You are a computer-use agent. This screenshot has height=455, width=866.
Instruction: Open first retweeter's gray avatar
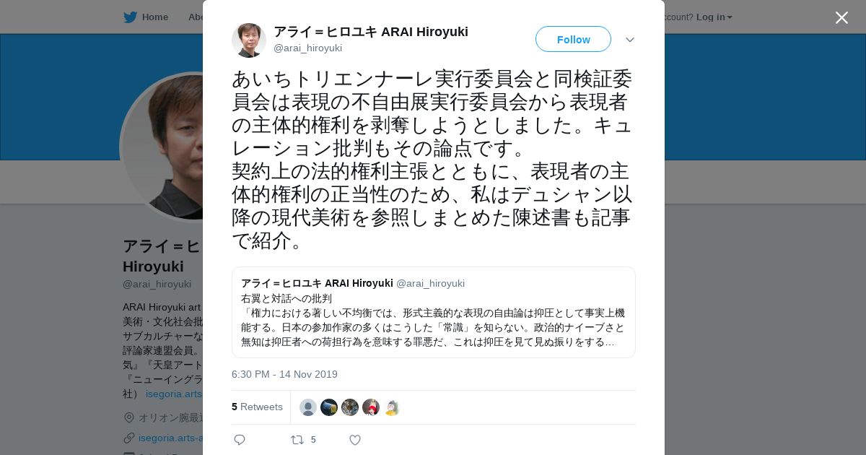[x=308, y=407]
